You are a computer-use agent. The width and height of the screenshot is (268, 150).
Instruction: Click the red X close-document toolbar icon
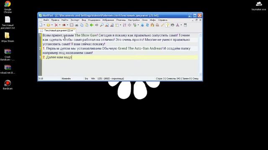(x=56, y=25)
